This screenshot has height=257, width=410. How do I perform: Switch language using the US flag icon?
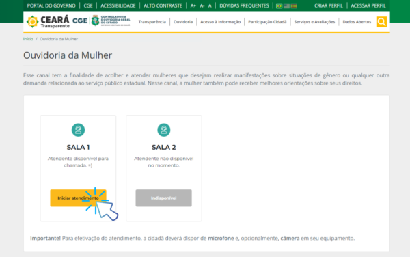point(286,5)
